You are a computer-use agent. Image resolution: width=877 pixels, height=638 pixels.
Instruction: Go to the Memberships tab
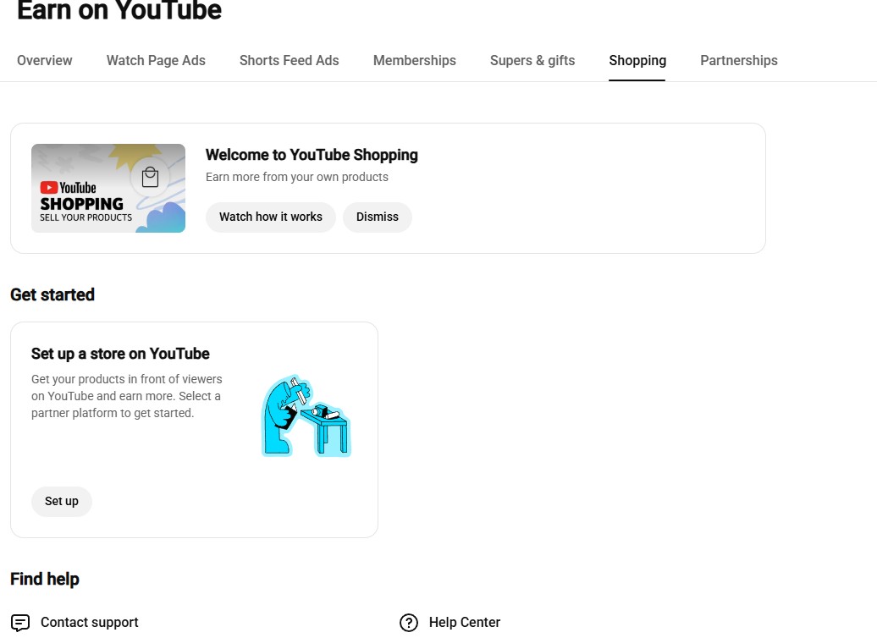coord(415,60)
